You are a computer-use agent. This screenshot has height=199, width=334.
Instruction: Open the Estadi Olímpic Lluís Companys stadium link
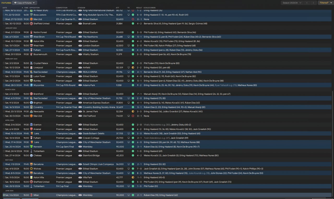click(x=98, y=164)
